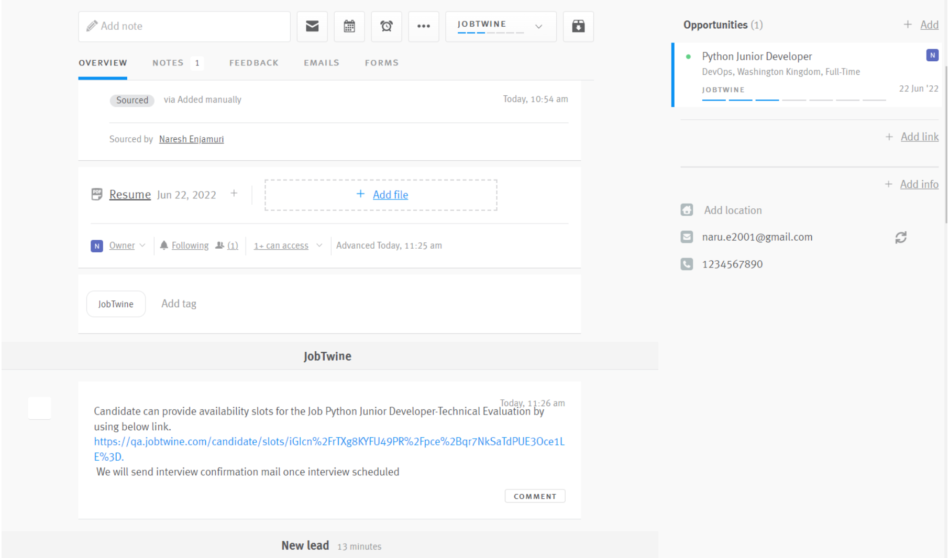
Task: Click the COMMENT button under the JobTwine message
Action: click(535, 496)
